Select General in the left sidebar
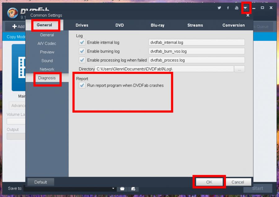 coord(47,35)
